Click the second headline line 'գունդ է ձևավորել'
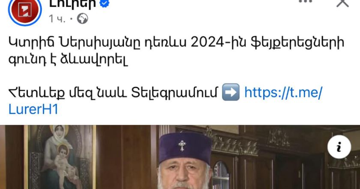 click(68, 59)
